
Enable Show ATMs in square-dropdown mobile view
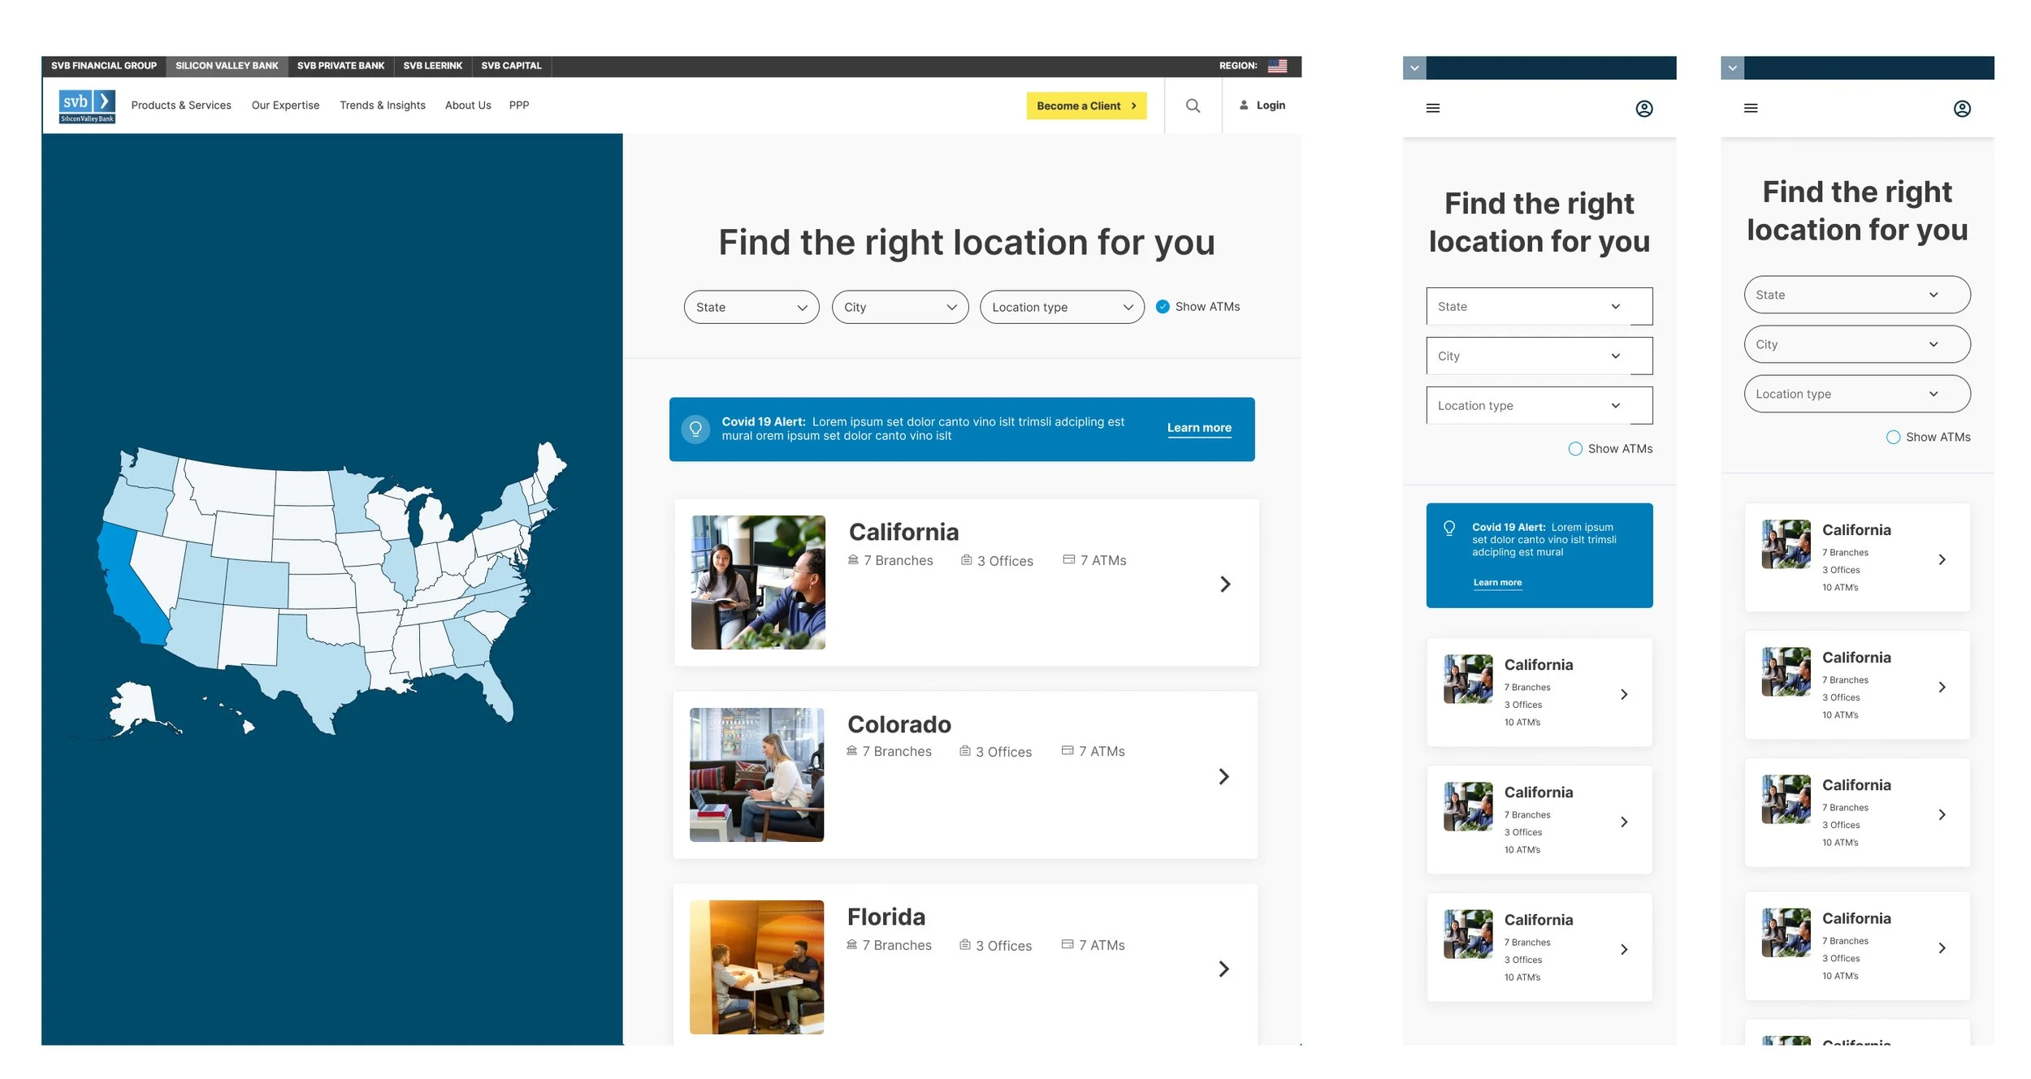(x=1574, y=448)
